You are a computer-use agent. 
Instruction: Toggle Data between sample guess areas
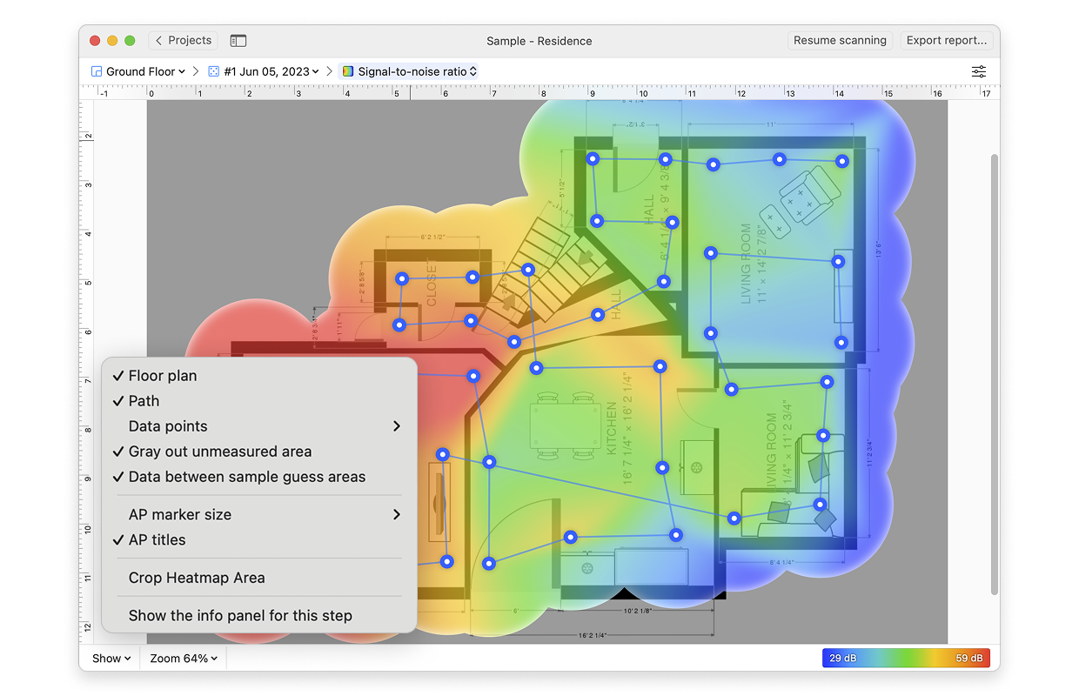click(x=259, y=477)
